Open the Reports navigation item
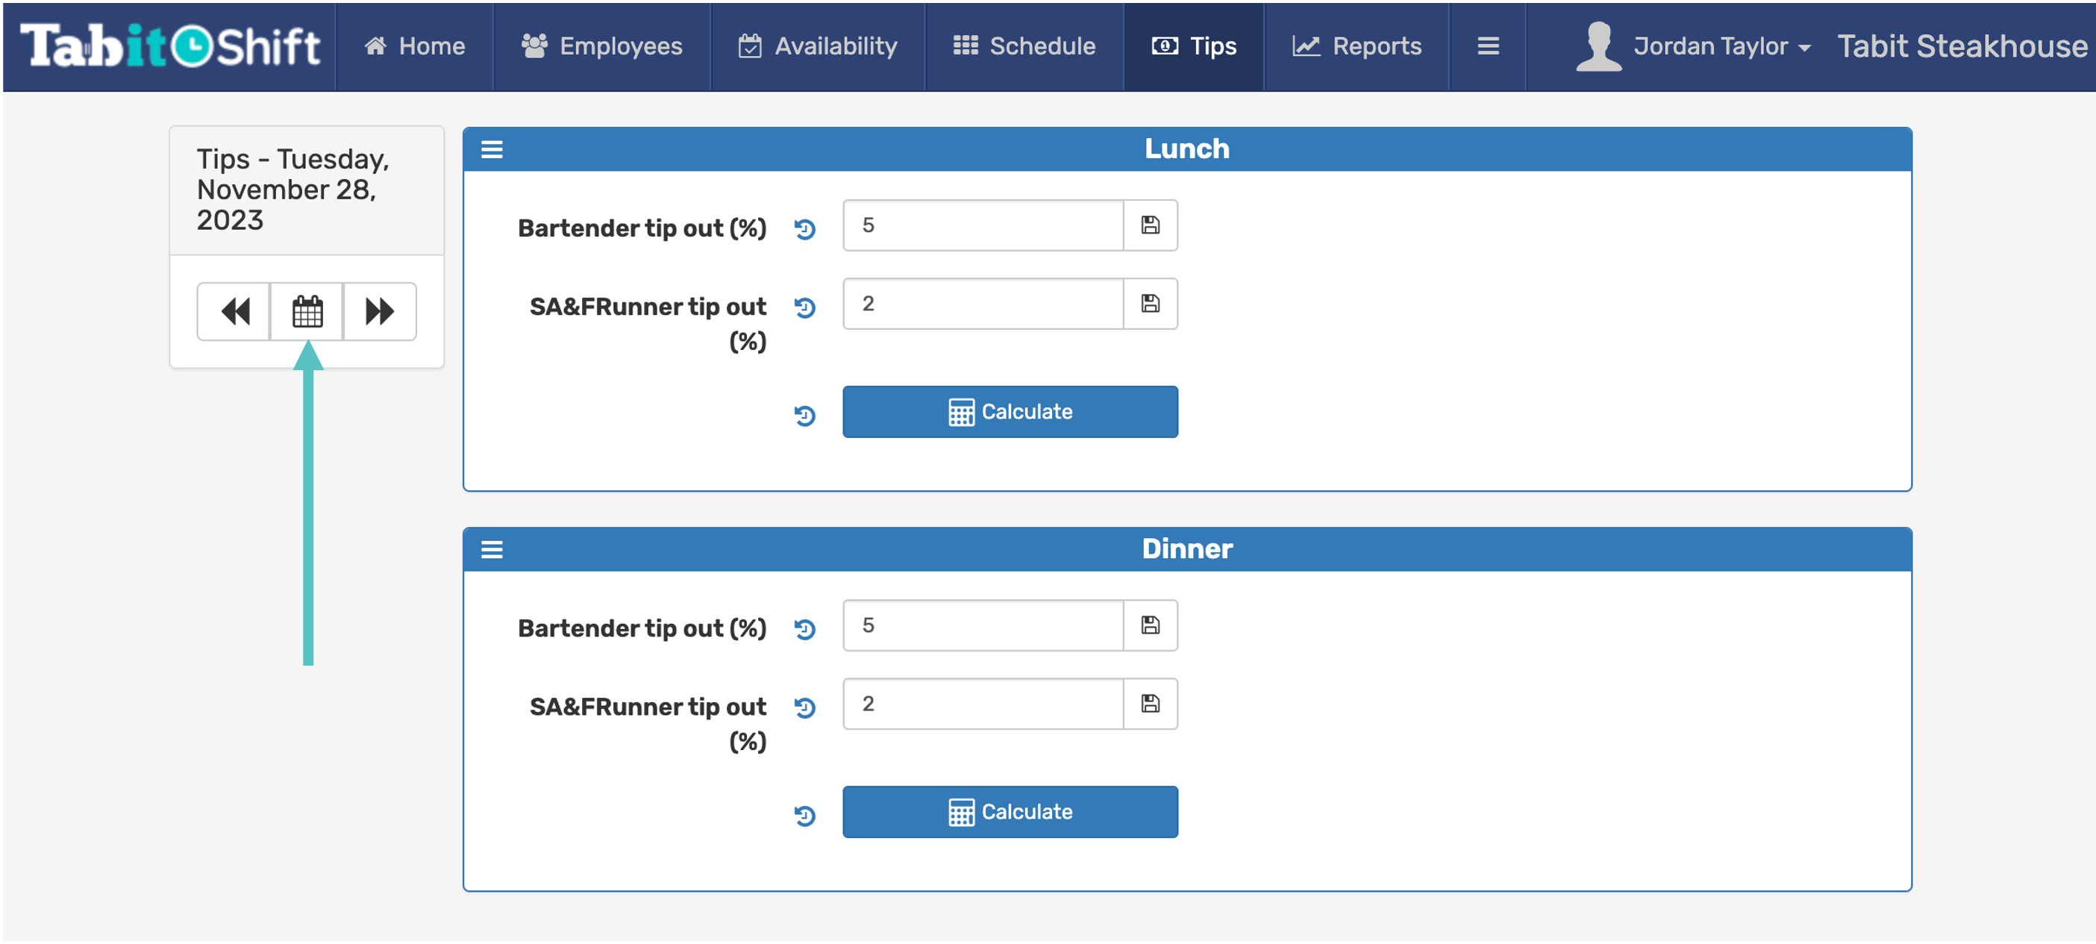 click(1357, 46)
